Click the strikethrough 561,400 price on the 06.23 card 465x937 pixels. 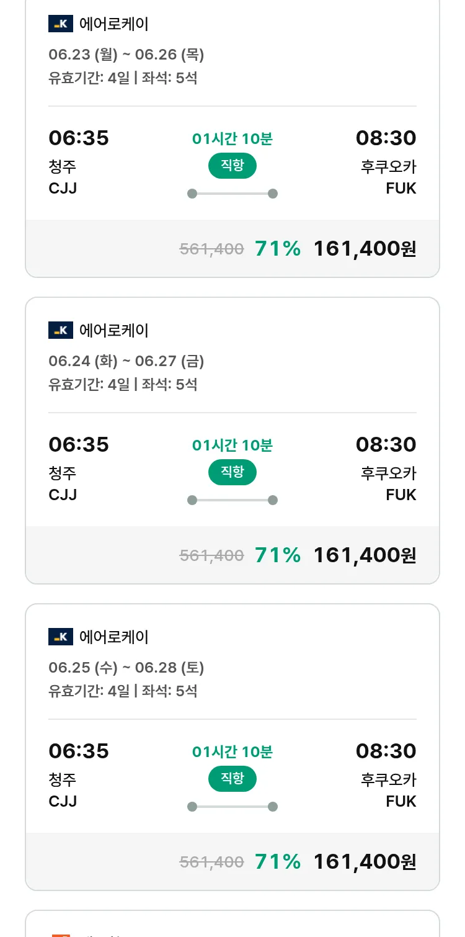(211, 249)
